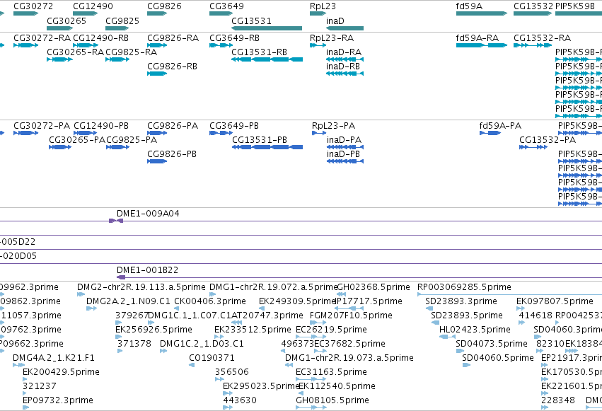The image size is (602, 411).
Task: Select protein CG30272-PA
Action: 25,133
